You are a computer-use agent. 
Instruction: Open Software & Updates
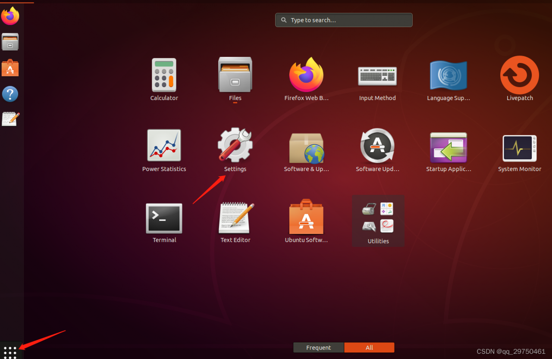(306, 148)
